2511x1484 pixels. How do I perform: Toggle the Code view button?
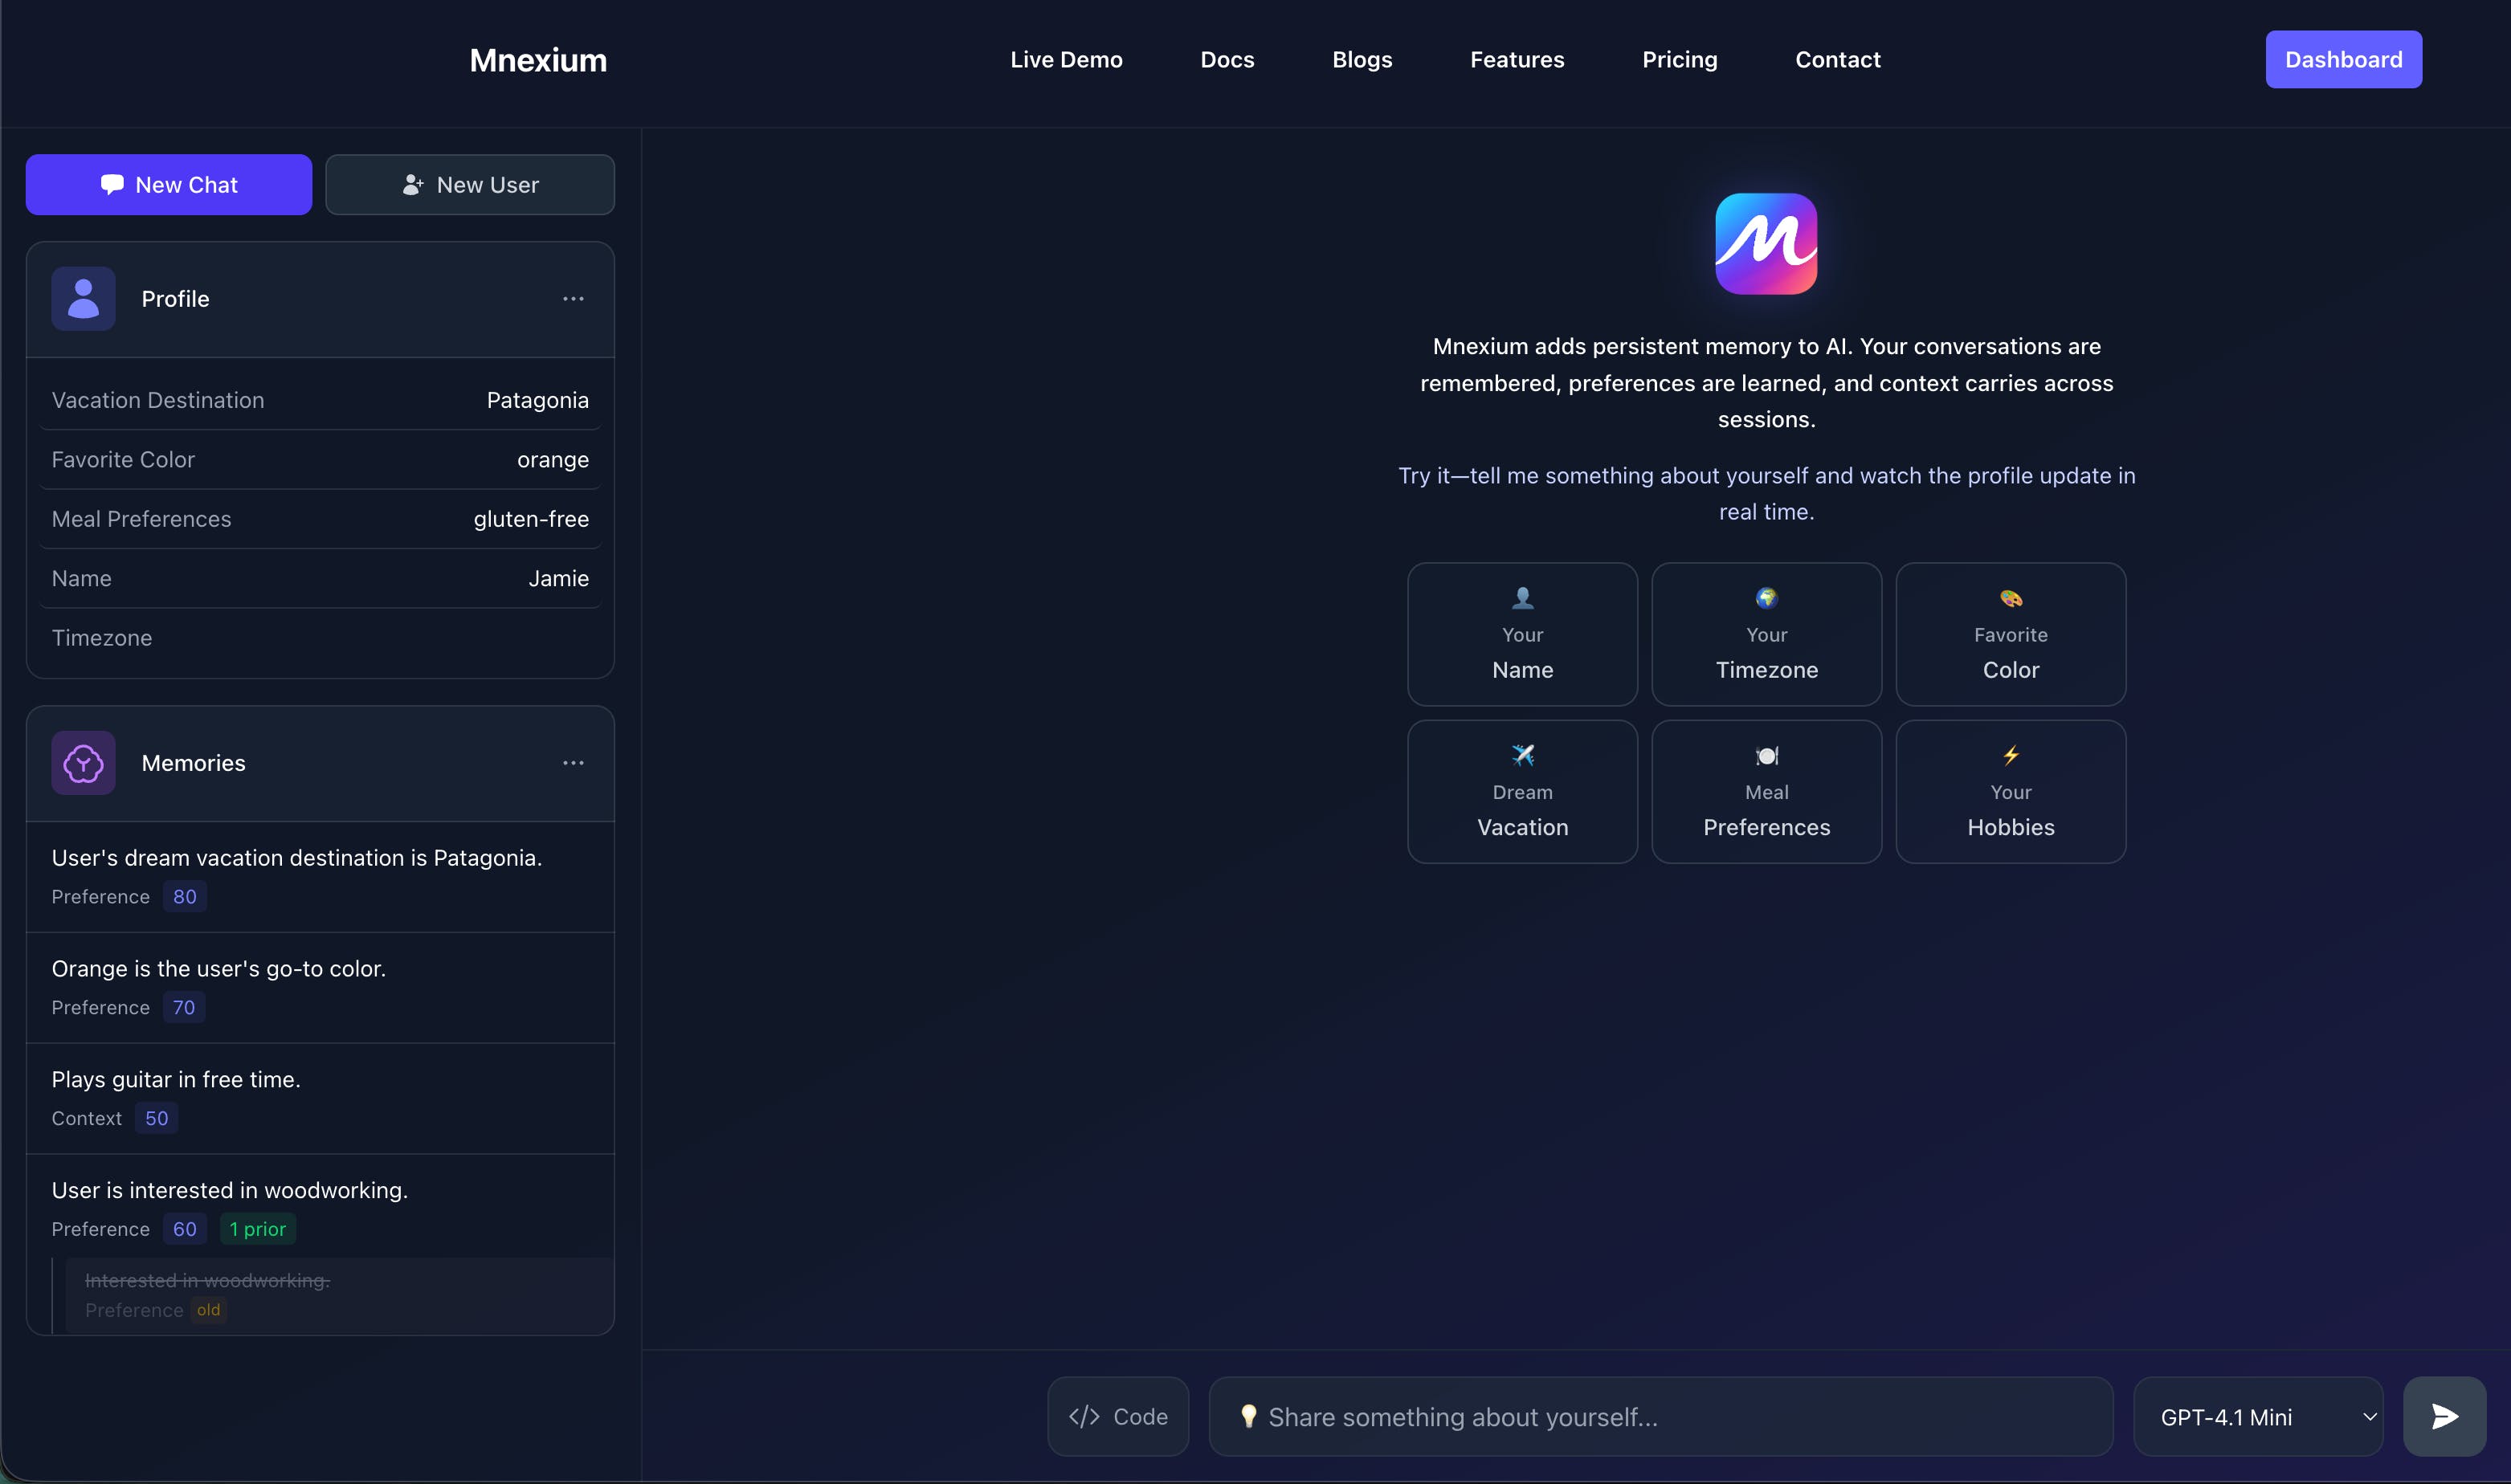(1118, 1417)
